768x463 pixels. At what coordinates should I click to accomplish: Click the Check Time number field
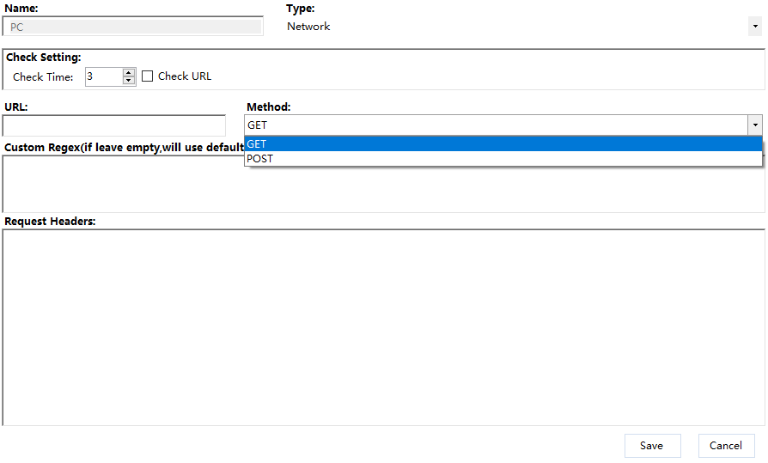click(x=103, y=76)
